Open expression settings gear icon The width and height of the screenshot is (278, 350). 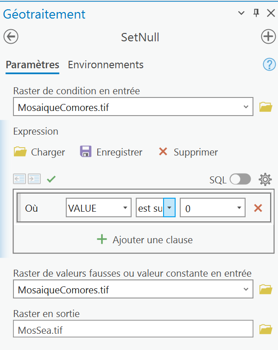265,179
